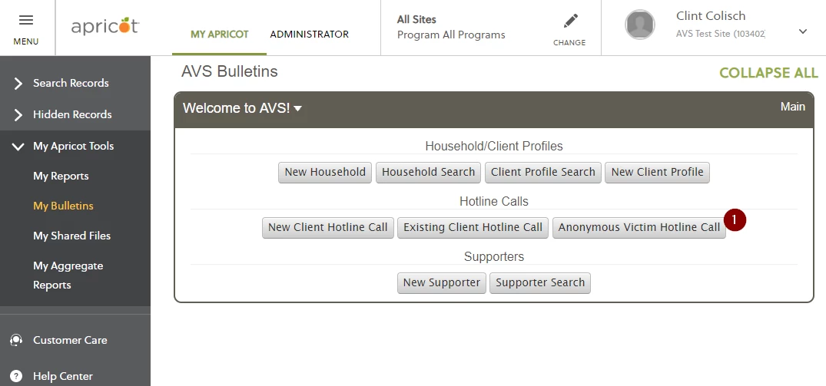Switch to the ADMINISTRATOR tab
826x386 pixels.
pos(309,35)
